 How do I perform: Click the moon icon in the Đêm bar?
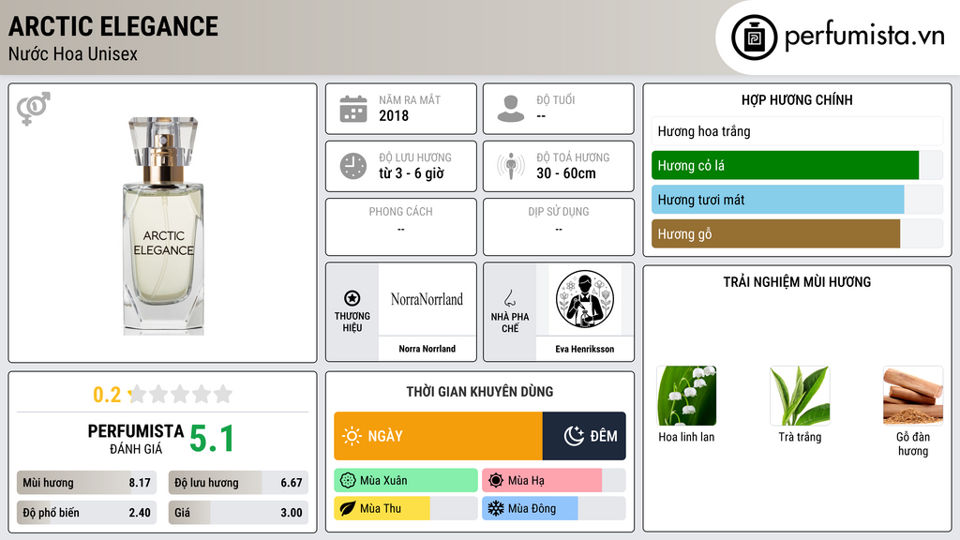(574, 436)
